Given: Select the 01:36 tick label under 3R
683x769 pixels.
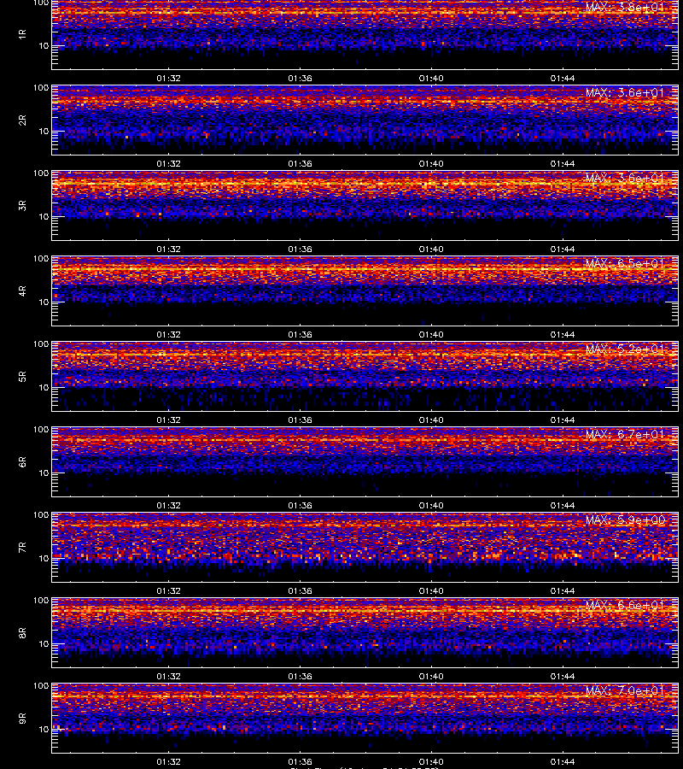Looking at the screenshot, I should (x=300, y=249).
